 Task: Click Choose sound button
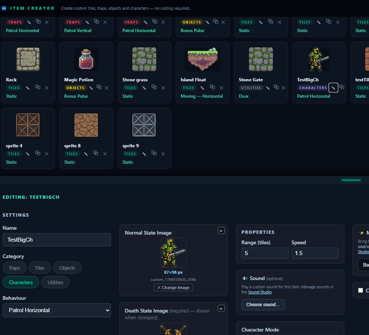tap(263, 305)
